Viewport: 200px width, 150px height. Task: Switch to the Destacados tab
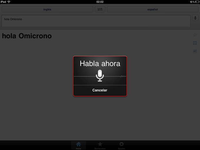coord(100,146)
